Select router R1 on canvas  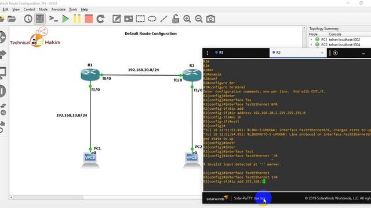90,75
